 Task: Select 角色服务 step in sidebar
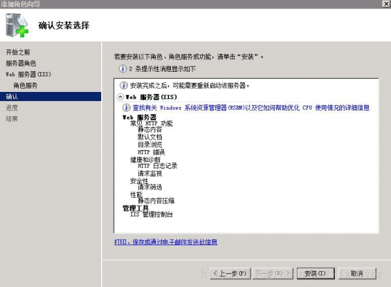tap(25, 85)
